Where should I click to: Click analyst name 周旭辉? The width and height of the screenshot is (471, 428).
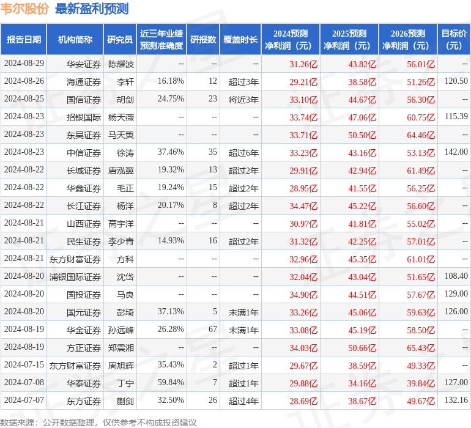click(x=121, y=365)
